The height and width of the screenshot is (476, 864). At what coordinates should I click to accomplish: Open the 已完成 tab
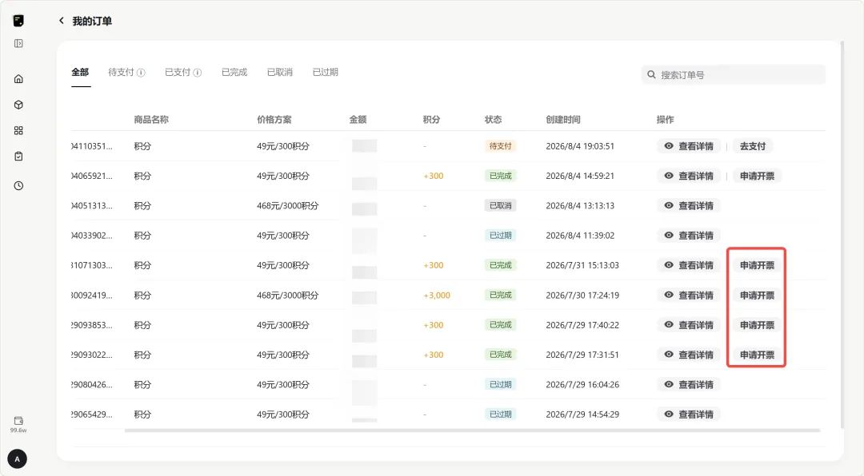coord(234,72)
